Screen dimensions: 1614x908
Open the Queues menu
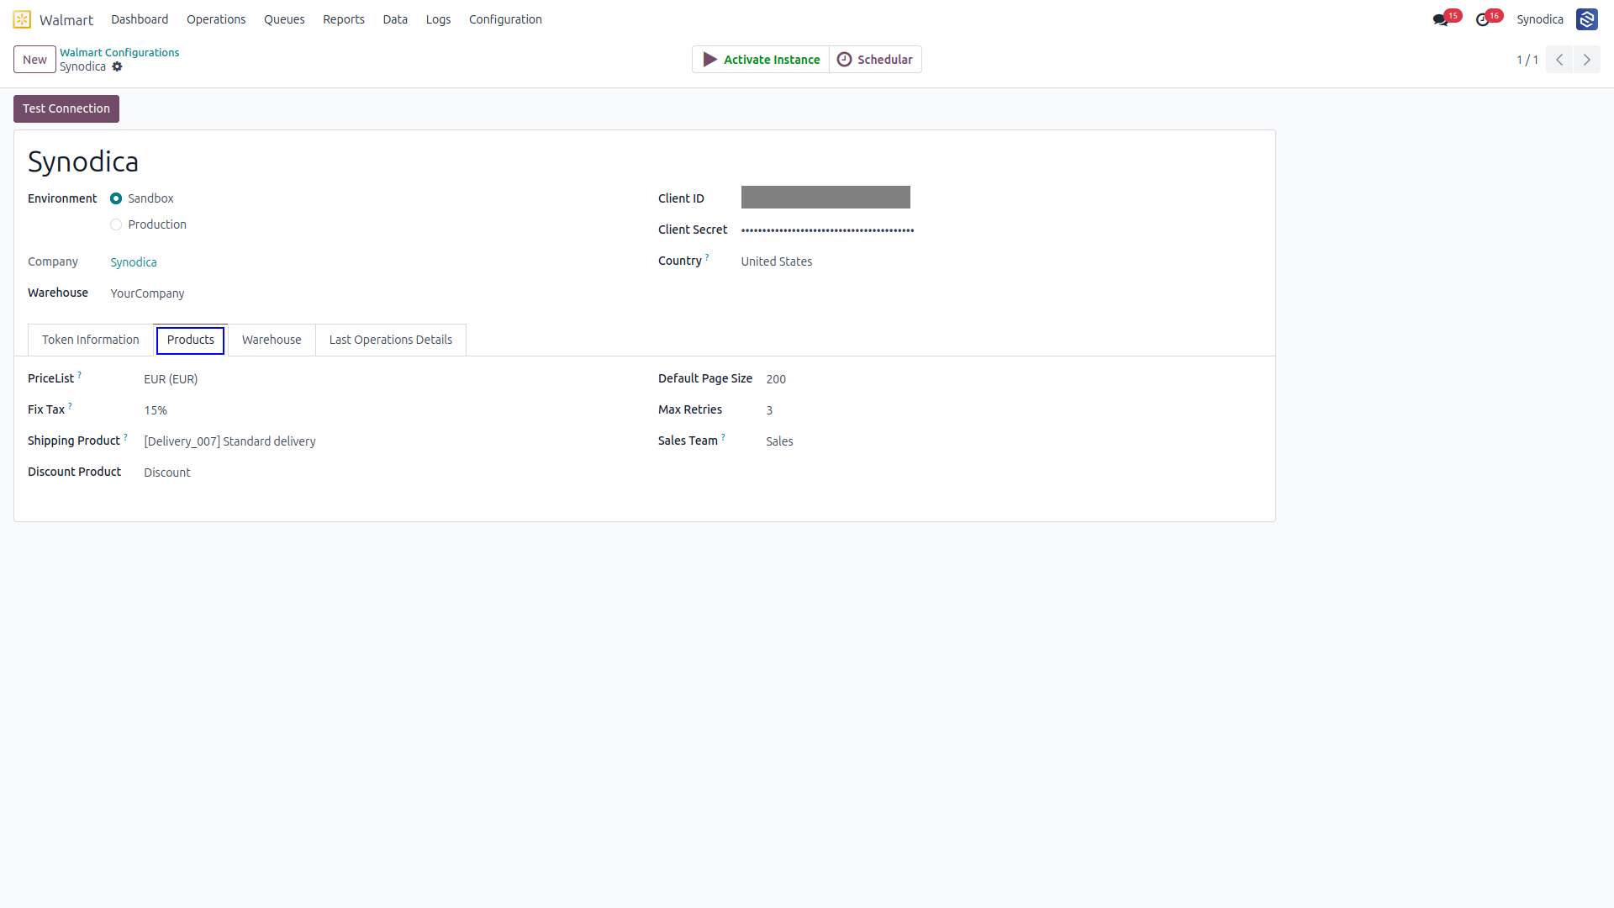[x=284, y=19]
